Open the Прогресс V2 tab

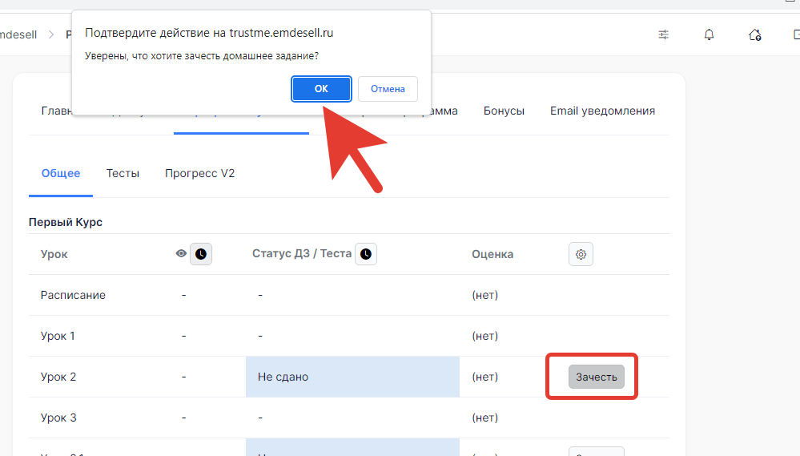[199, 173]
